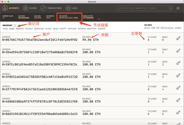Show private key for account index 2
Image resolution: width=184 pixels, height=125 pixels.
pos(178,63)
